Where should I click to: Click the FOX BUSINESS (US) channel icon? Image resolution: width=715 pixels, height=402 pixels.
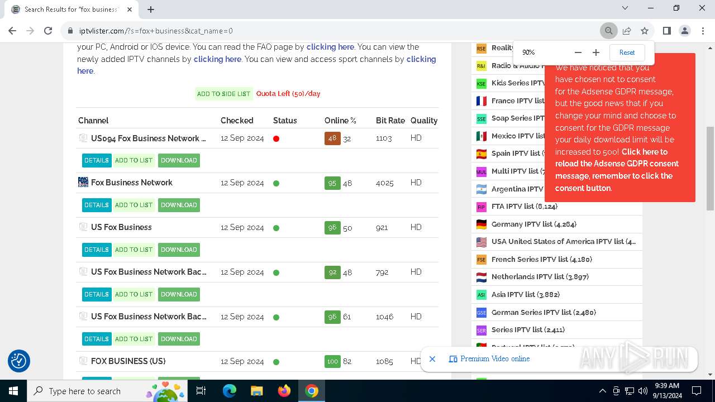coord(83,361)
